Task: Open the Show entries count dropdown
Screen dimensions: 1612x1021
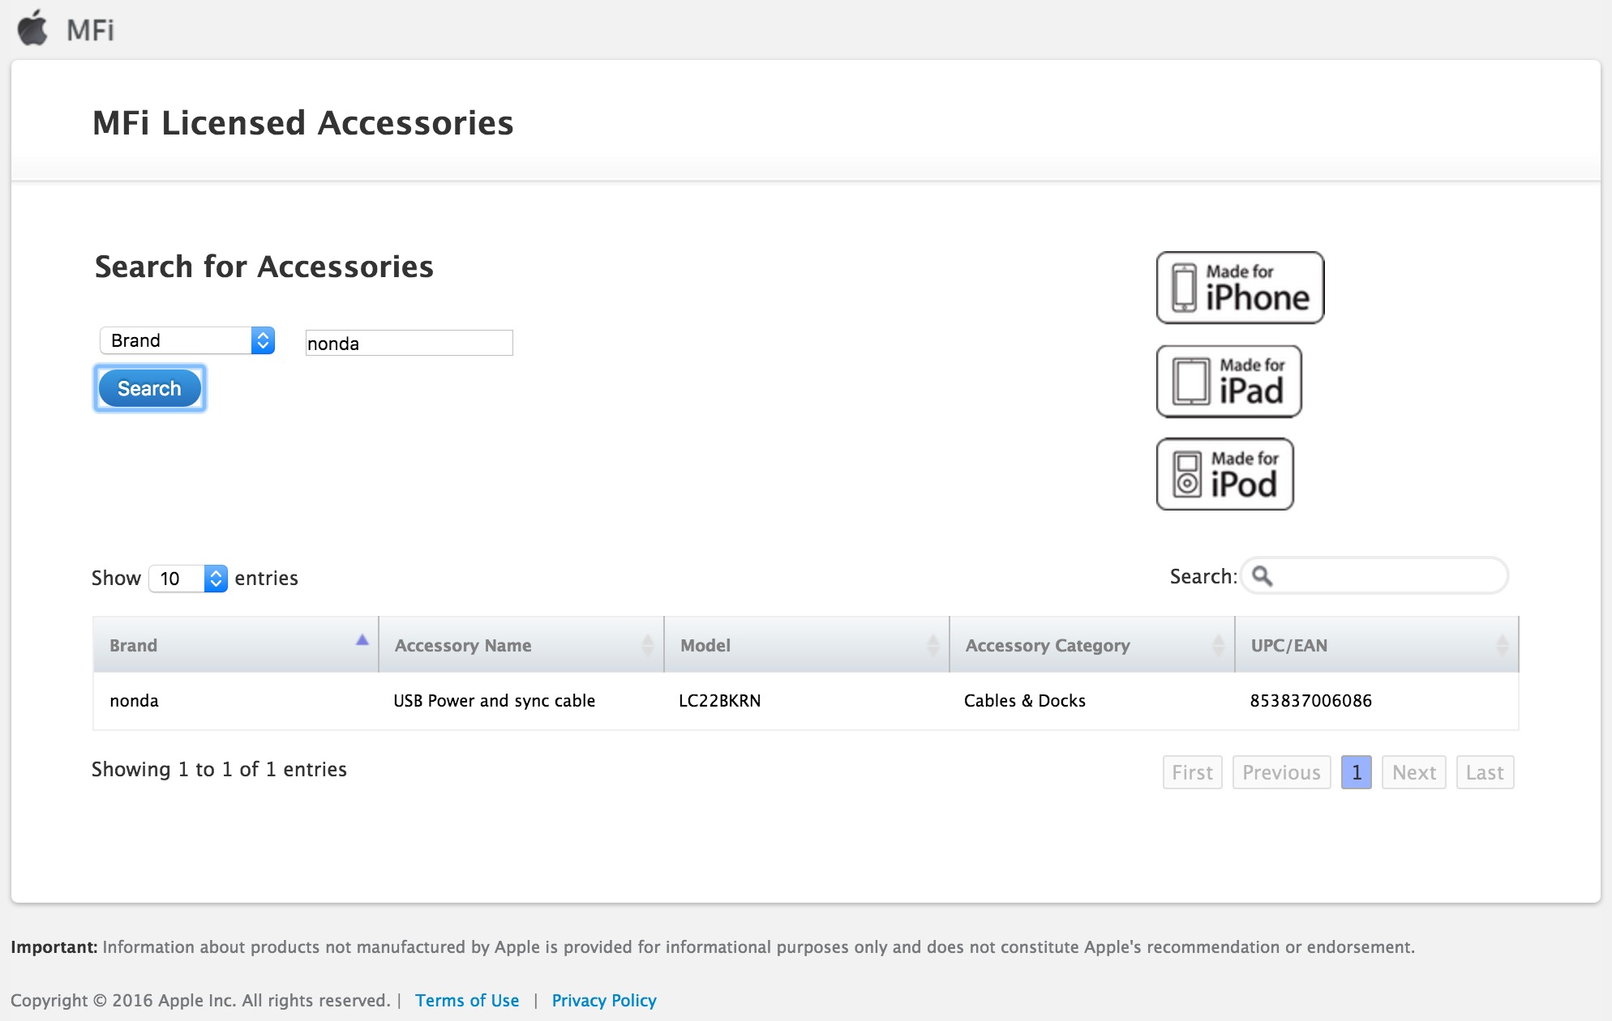Action: click(188, 579)
